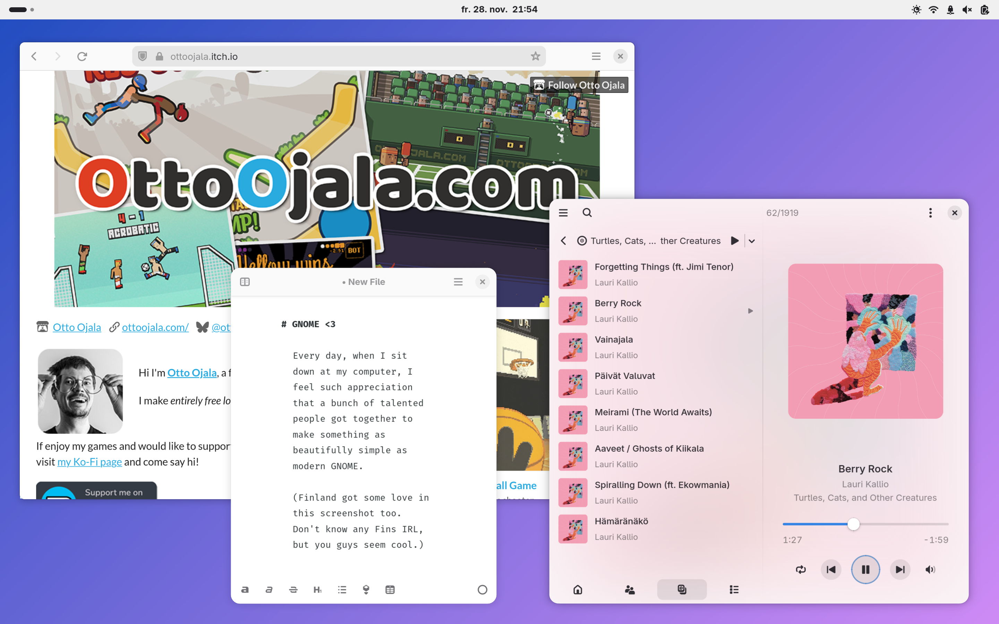Toggle the sidebar panel in text editor
Image resolution: width=999 pixels, height=624 pixels.
(x=245, y=282)
